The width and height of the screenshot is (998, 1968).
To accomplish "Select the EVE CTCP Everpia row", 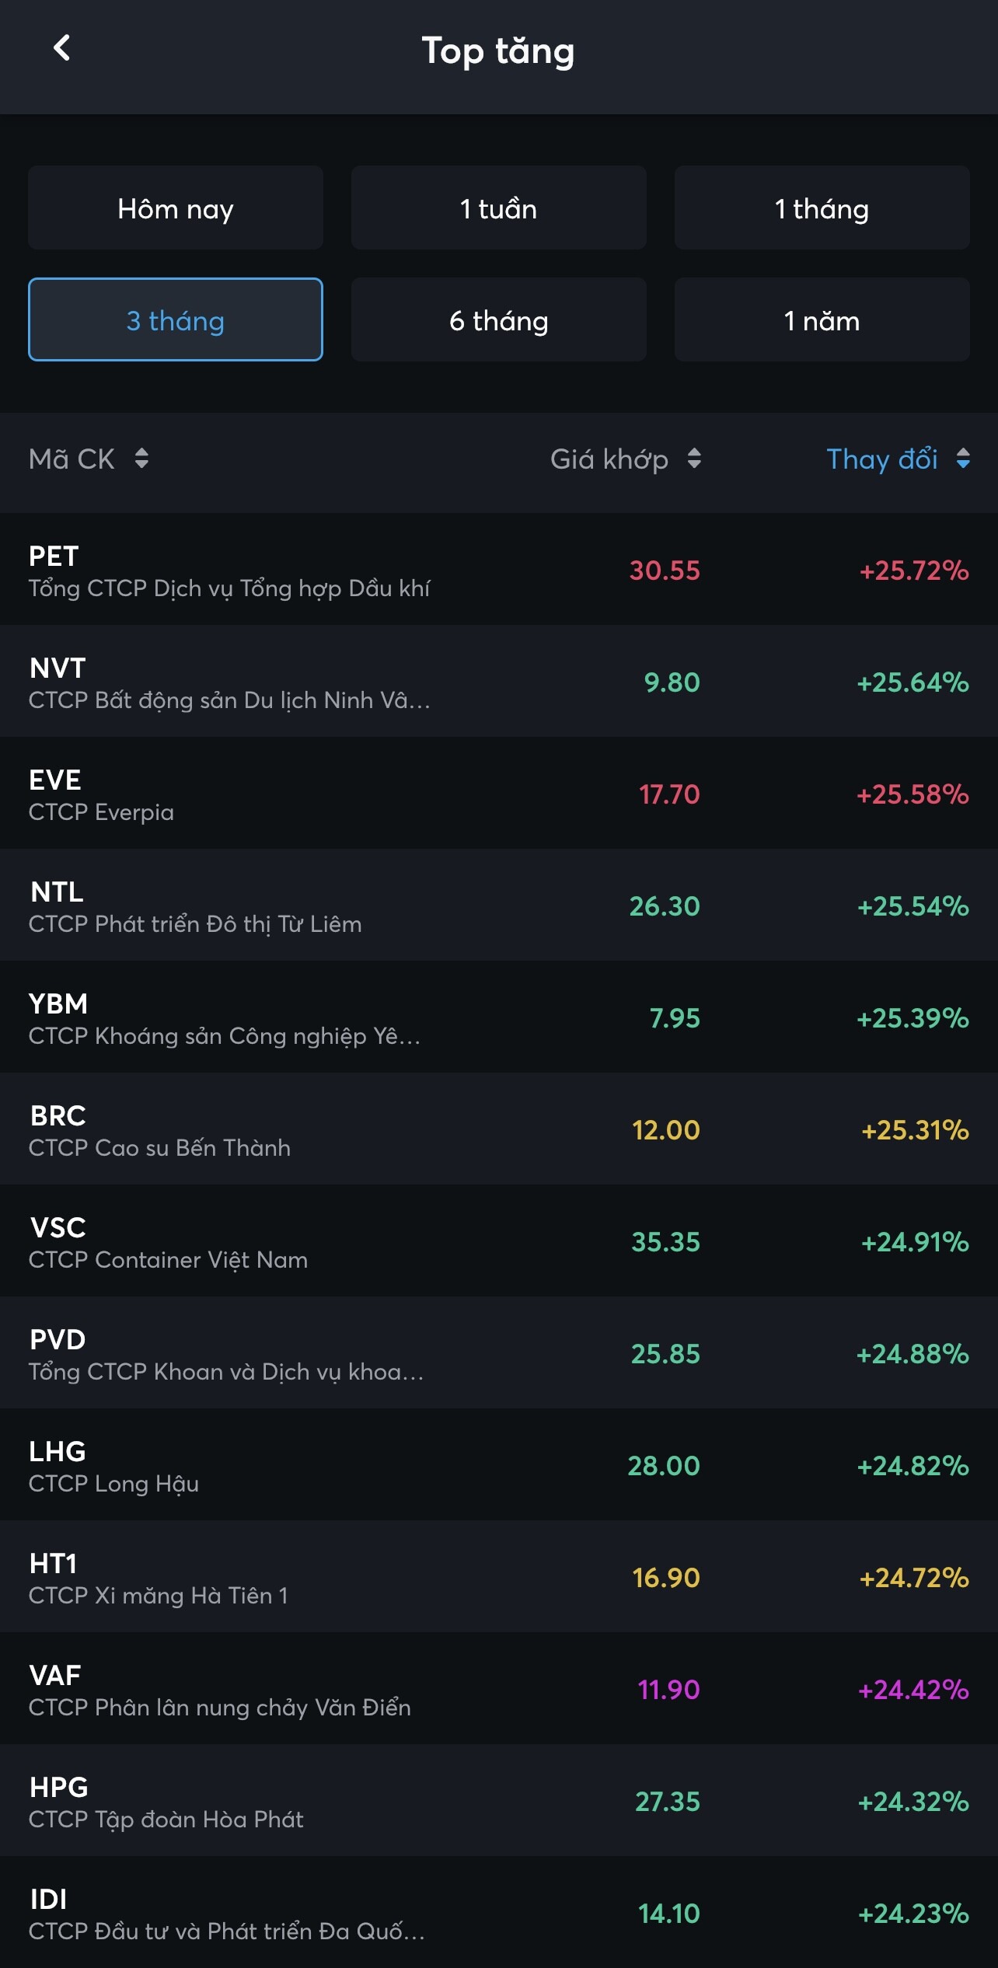I will point(497,794).
